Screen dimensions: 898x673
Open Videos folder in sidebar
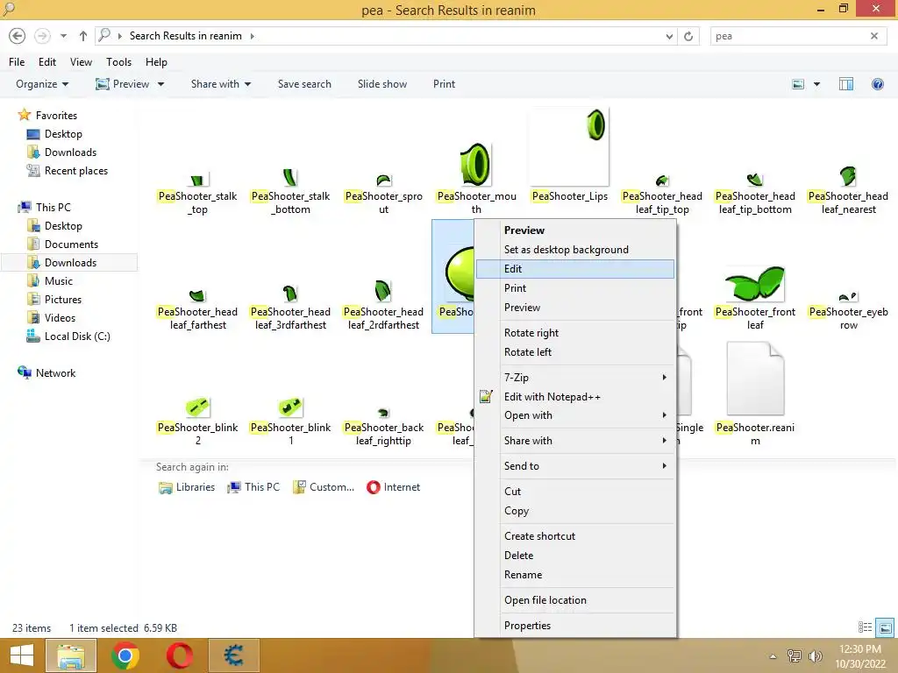pyautogui.click(x=60, y=317)
